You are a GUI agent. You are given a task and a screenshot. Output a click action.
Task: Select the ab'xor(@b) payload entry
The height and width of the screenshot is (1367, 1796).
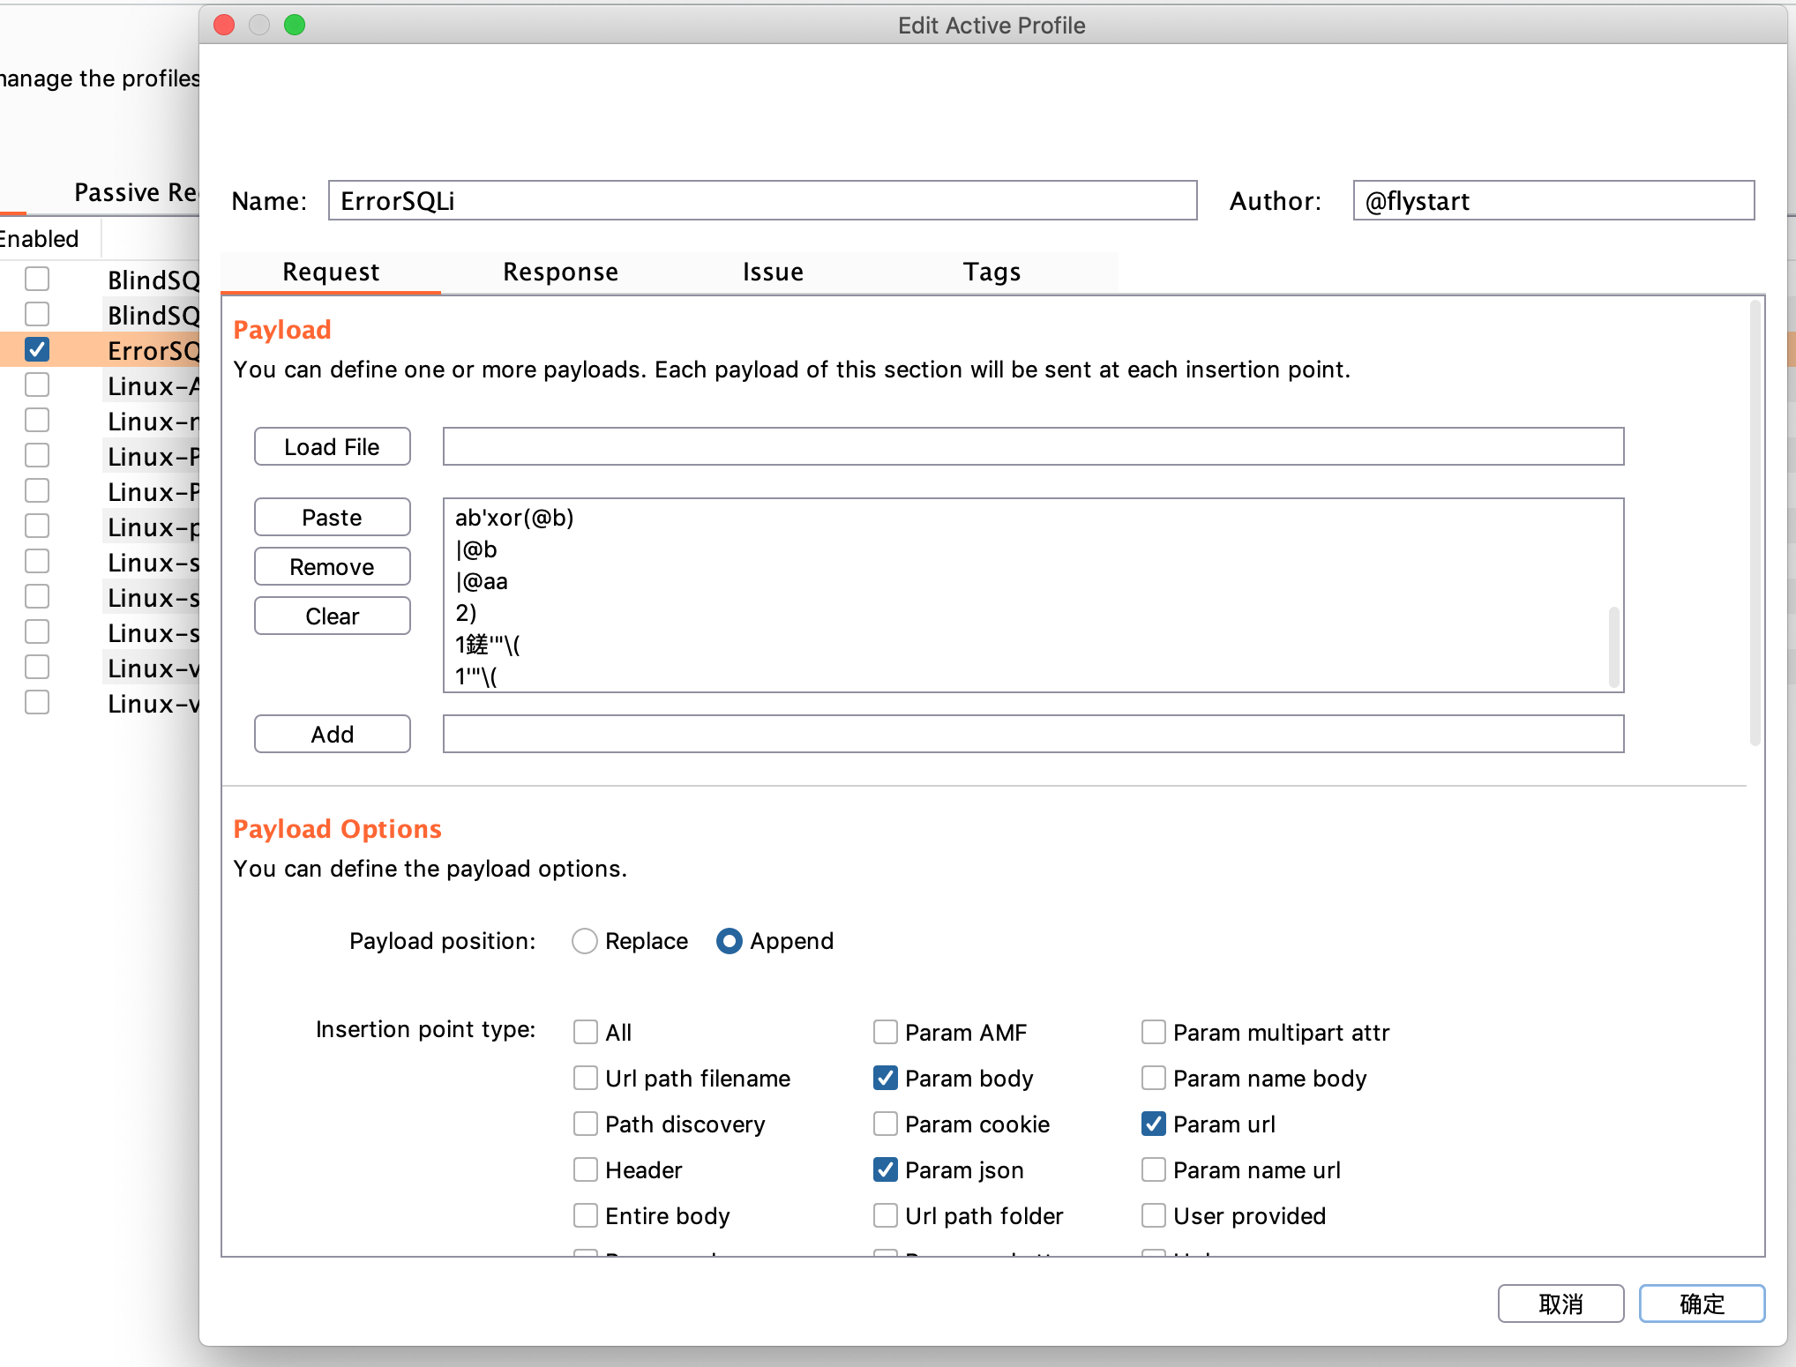[515, 518]
